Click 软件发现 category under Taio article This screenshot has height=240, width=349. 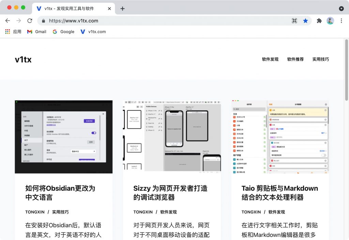point(277,212)
